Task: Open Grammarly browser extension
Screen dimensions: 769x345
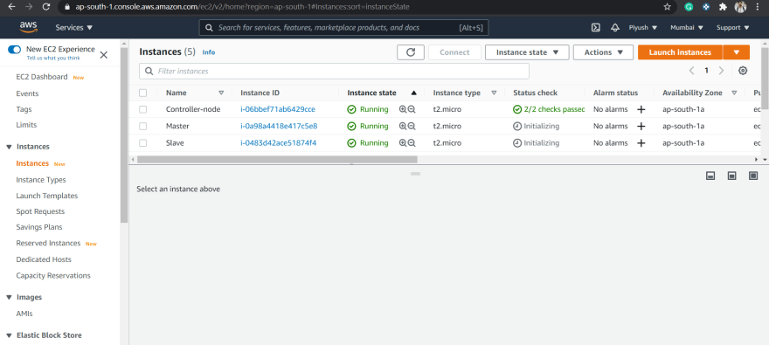Action: 689,7
